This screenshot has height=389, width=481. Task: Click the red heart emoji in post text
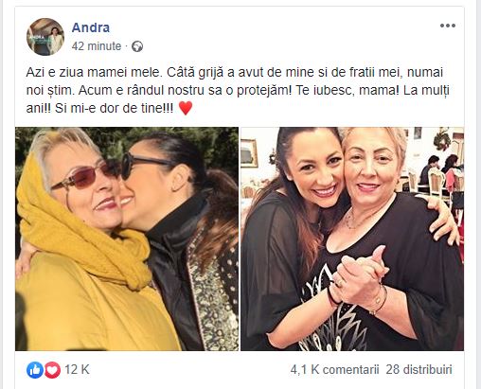pos(186,108)
